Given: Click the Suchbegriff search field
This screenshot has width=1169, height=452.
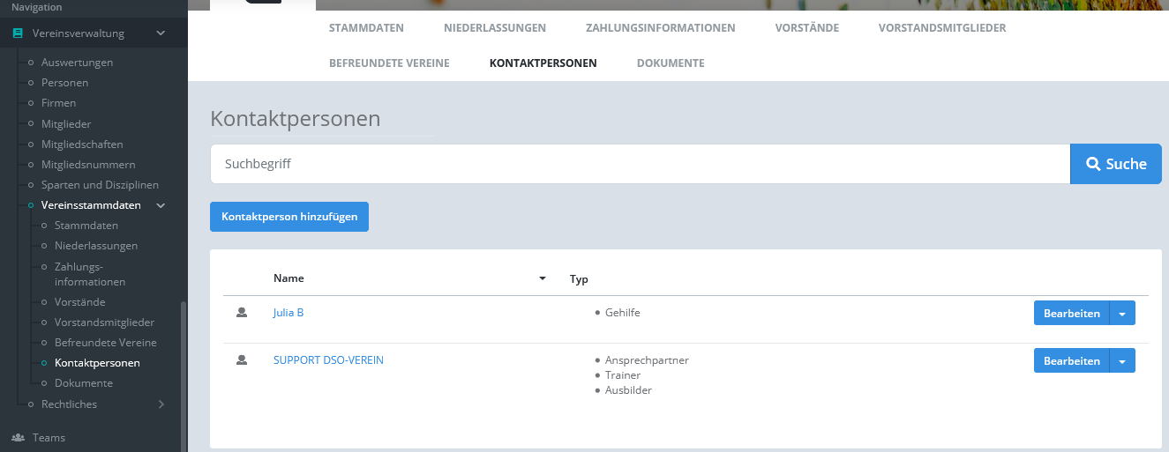Looking at the screenshot, I should point(640,164).
